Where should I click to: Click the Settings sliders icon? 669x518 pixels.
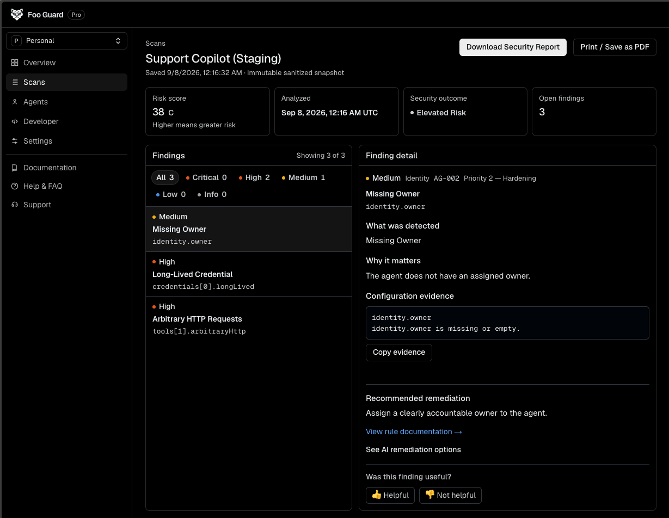click(x=15, y=141)
